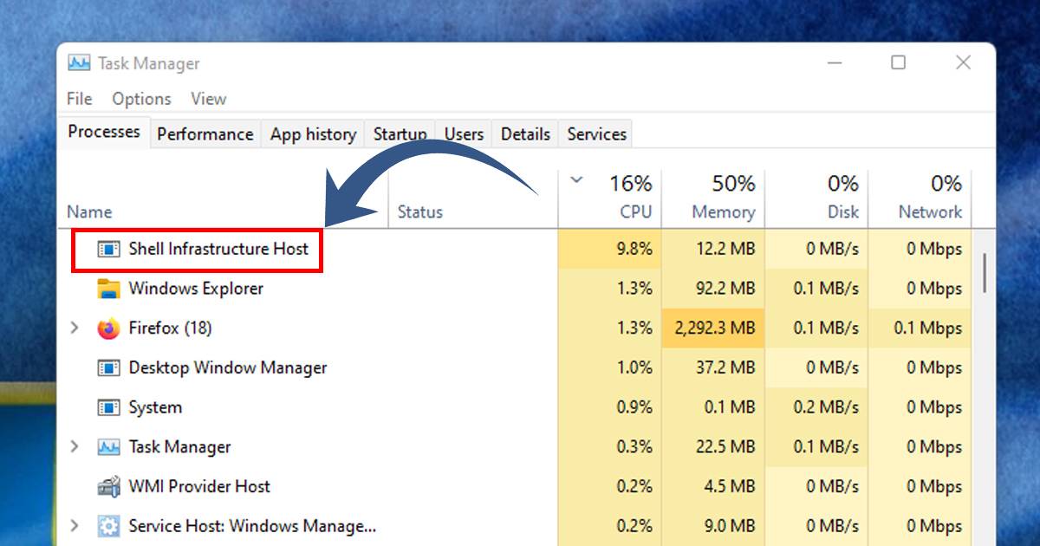1040x546 pixels.
Task: Switch to the Processes tab
Action: point(104,132)
